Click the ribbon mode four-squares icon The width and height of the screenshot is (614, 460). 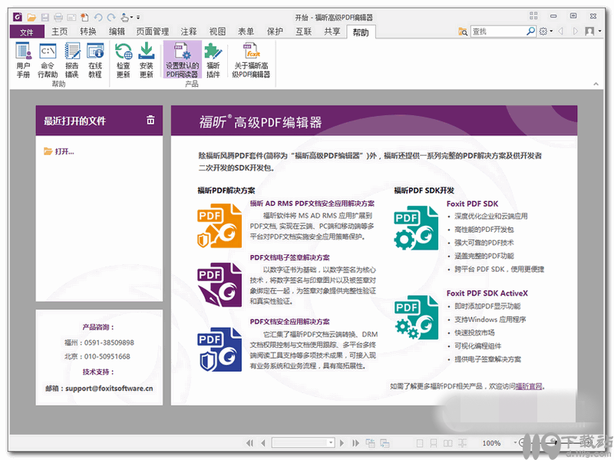coord(533,15)
